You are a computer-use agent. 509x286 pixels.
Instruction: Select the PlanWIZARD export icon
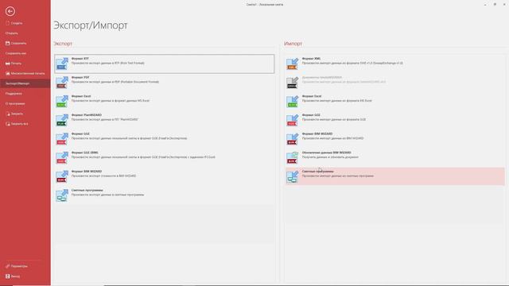(62, 120)
